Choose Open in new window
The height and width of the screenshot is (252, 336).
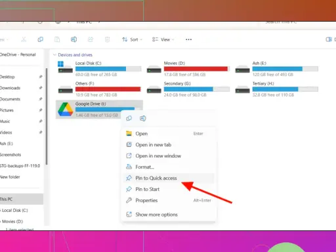click(169, 156)
